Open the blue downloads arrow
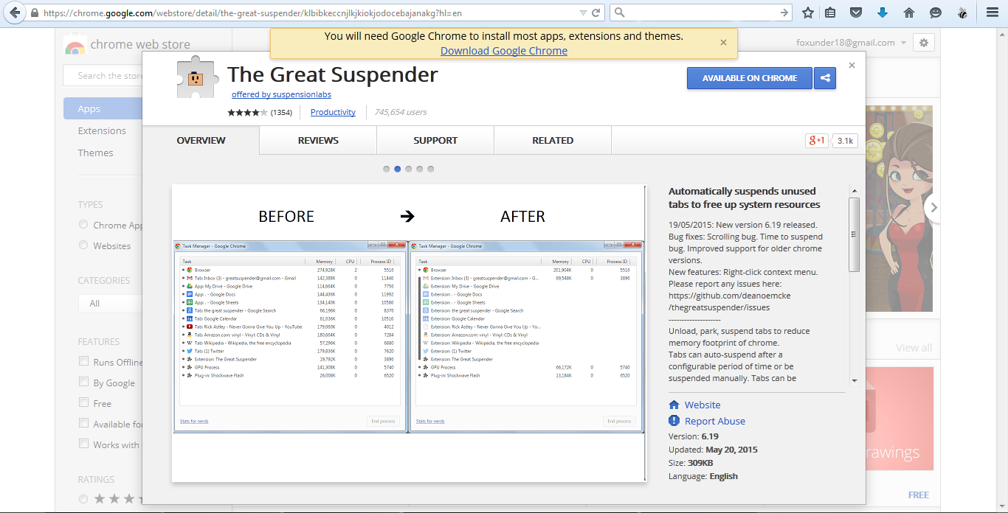This screenshot has height=513, width=1008. [882, 13]
